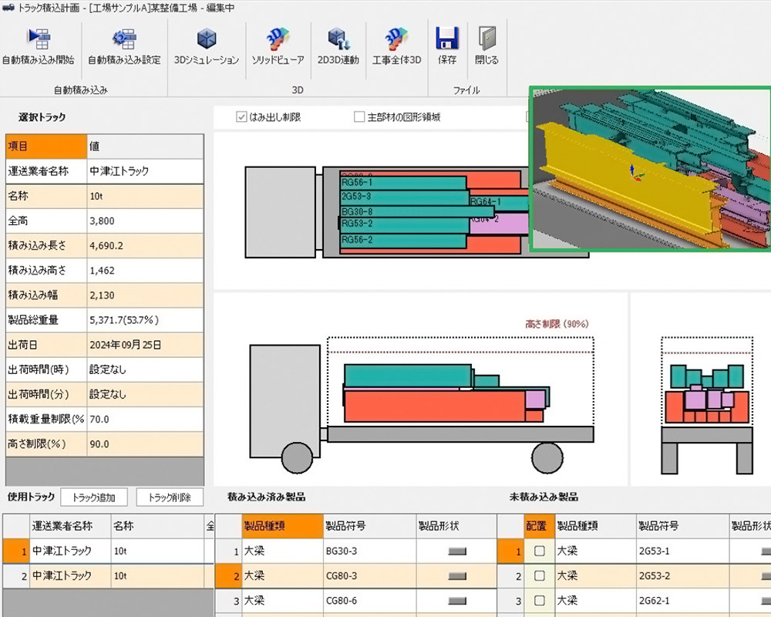Viewport: 771px width, 617px height.
Task: Check 配置 box for 2G53-2
Action: [x=540, y=575]
